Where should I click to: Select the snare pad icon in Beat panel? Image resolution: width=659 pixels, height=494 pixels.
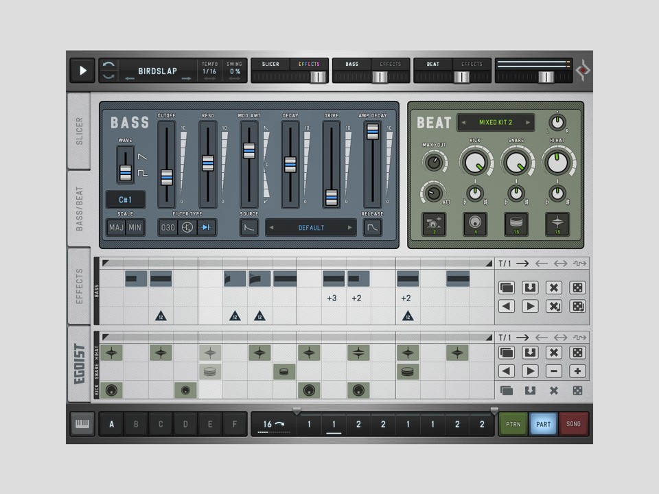pyautogui.click(x=516, y=224)
